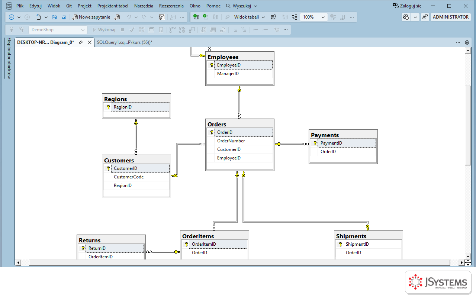Screen dimensions: 476x297
Task: Click the new file icon
Action: point(38,17)
